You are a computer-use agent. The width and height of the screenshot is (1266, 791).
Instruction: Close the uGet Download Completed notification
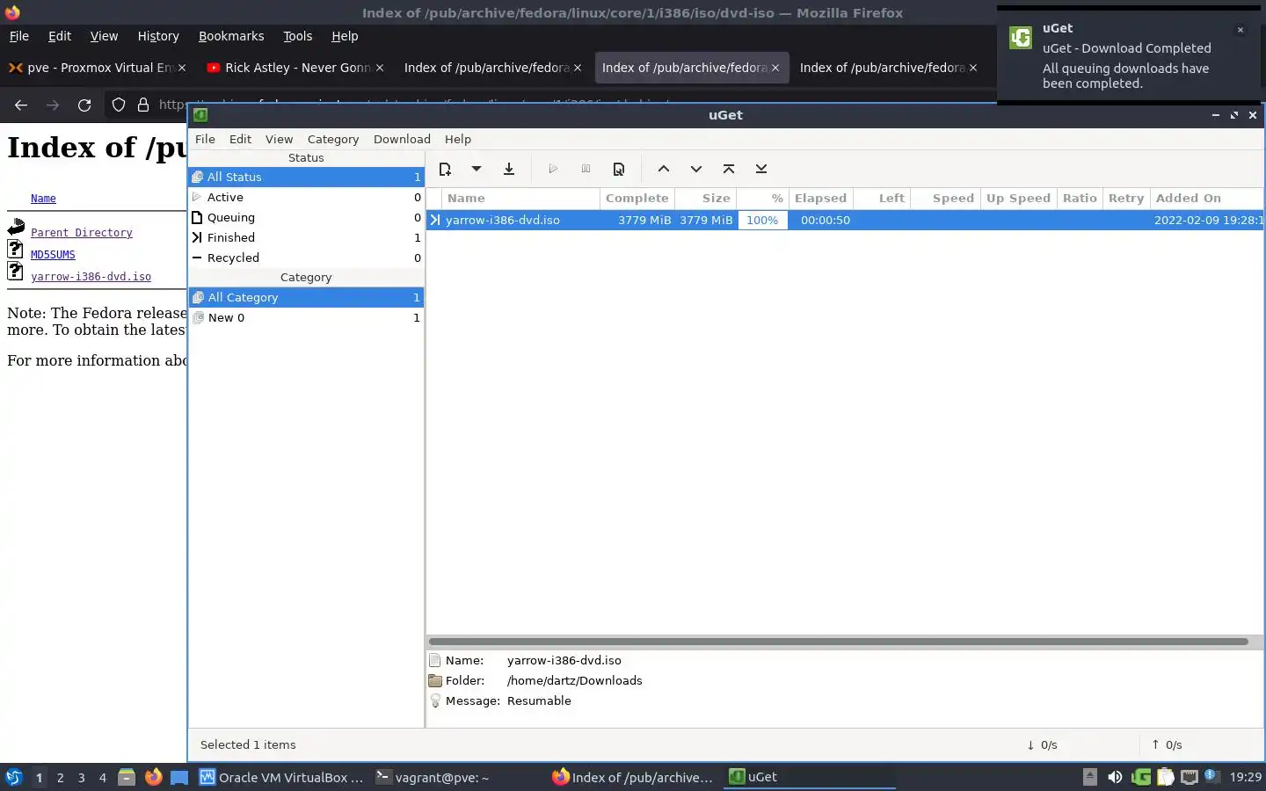1241,30
